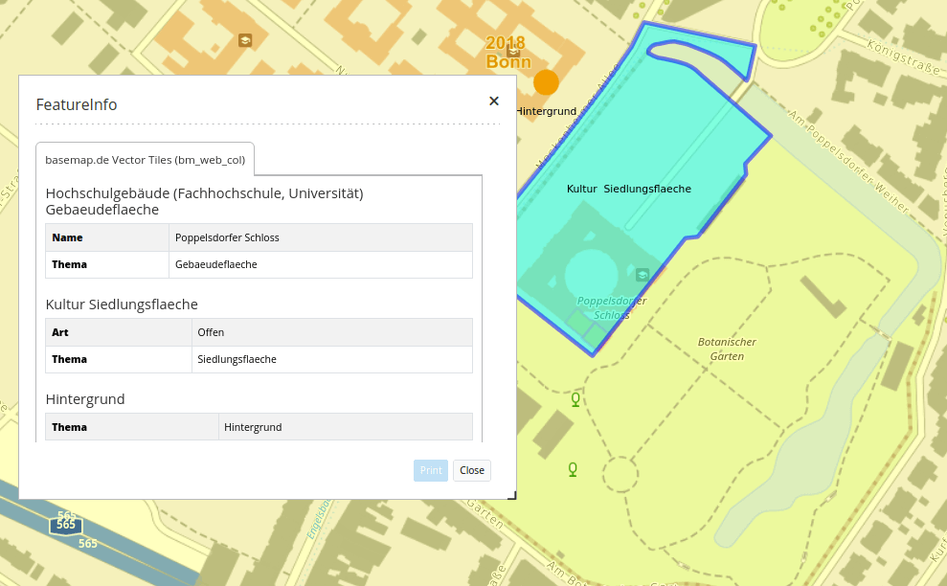947x586 pixels.
Task: Click the 'Botanischer Garten' map label
Action: point(727,349)
